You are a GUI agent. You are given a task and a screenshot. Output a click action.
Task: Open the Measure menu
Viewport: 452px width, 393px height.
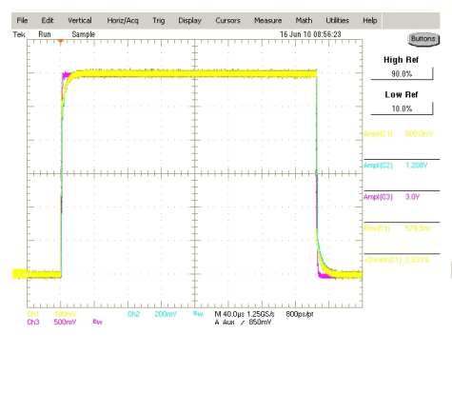[268, 21]
